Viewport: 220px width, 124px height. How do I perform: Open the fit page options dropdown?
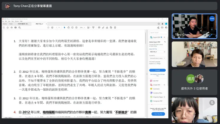coord(89,27)
